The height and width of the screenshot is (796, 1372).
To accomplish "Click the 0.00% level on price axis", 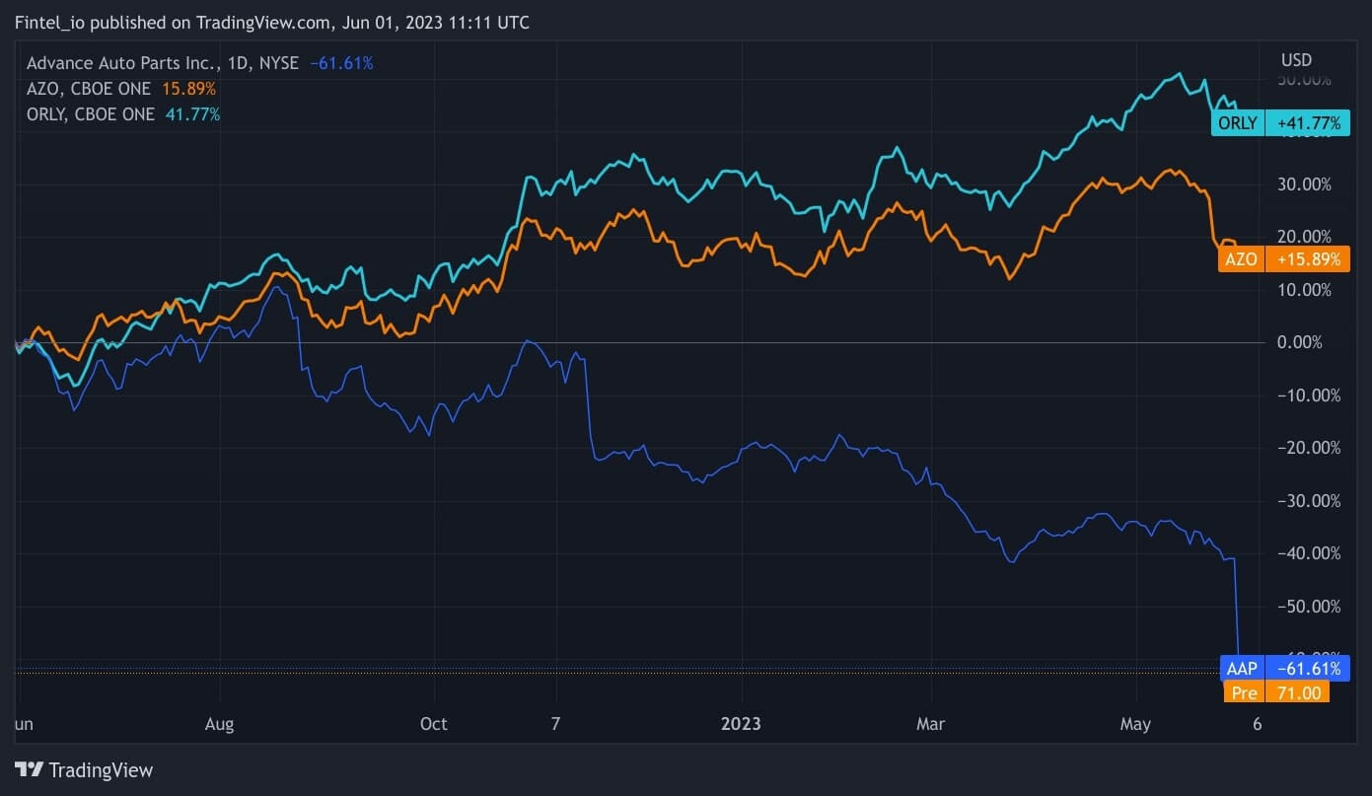I will point(1299,342).
